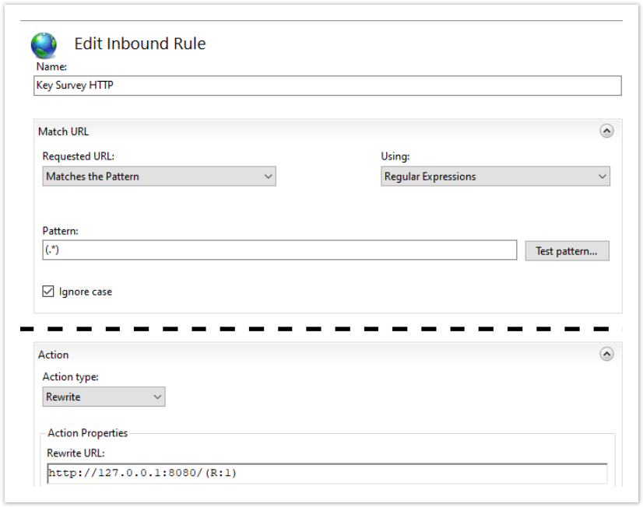Viewport: 643px width, 507px height.
Task: Click the Edit Inbound Rule title
Action: pyautogui.click(x=140, y=44)
